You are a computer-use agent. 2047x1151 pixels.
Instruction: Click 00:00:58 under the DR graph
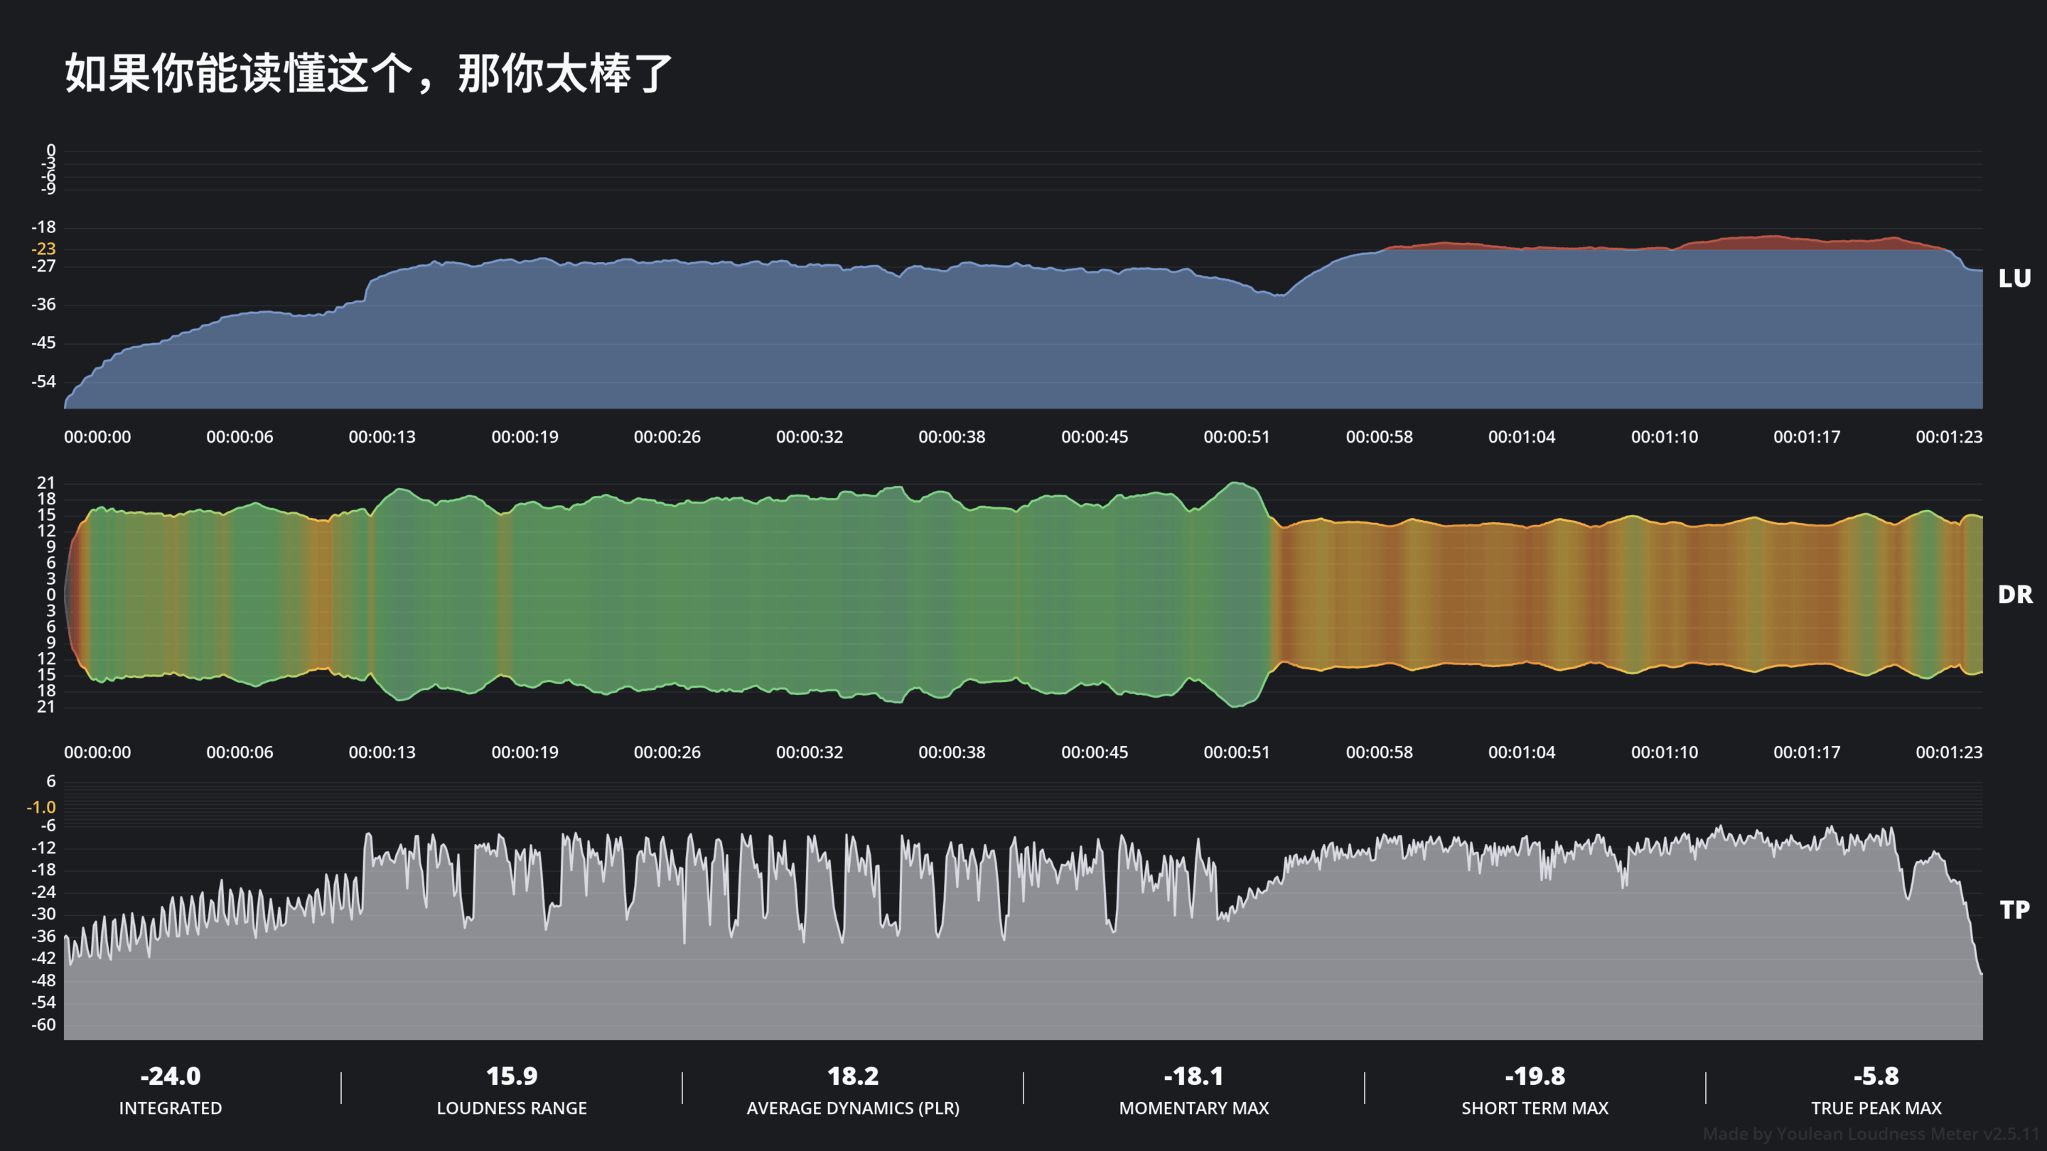[1379, 752]
